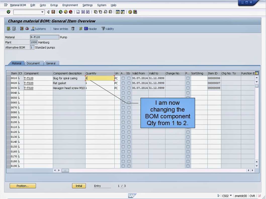Expand the CS02 status bar dropdown
This screenshot has width=266, height=199.
click(231, 196)
